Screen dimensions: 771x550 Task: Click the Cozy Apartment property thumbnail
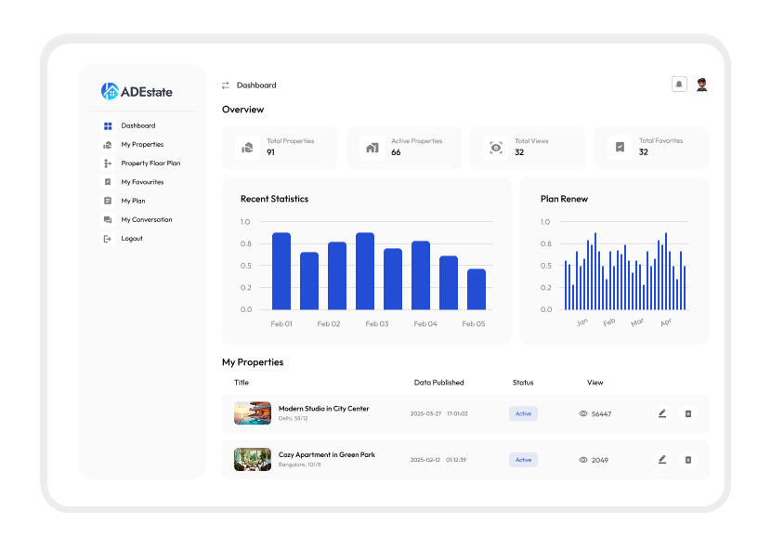253,459
